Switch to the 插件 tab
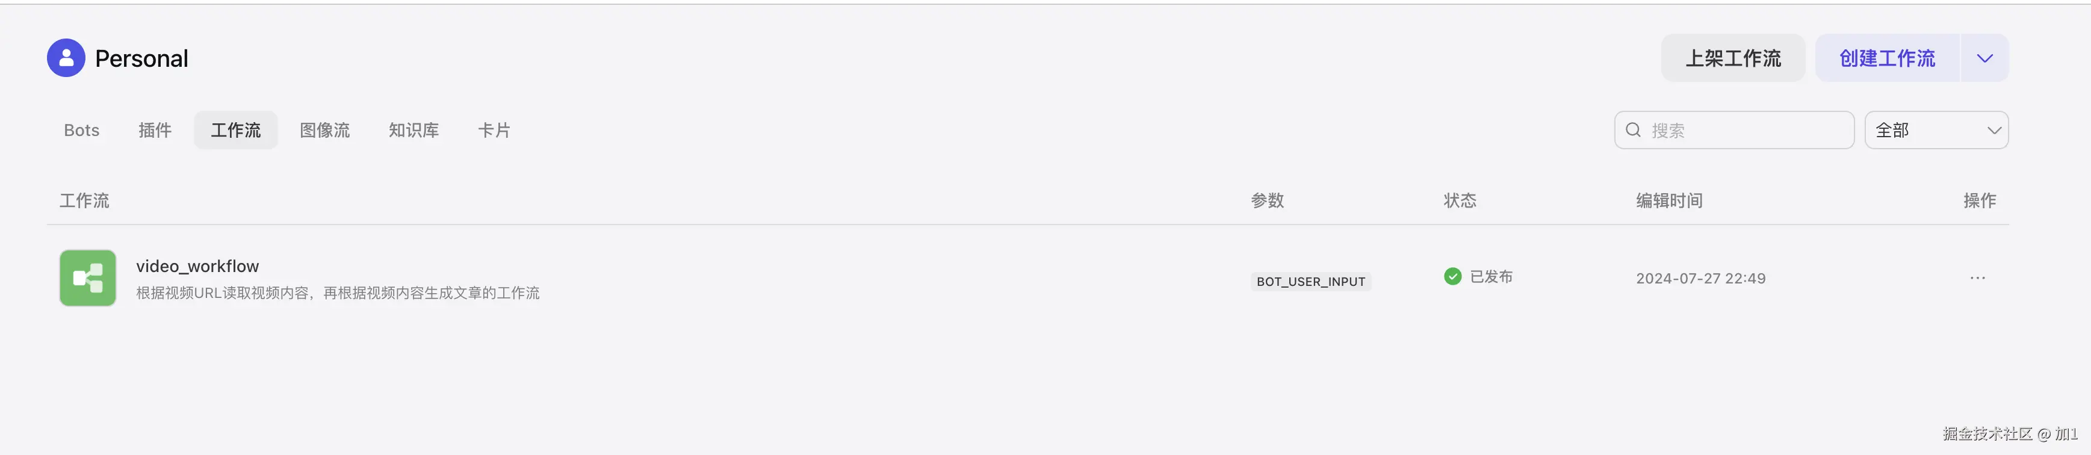 (154, 131)
